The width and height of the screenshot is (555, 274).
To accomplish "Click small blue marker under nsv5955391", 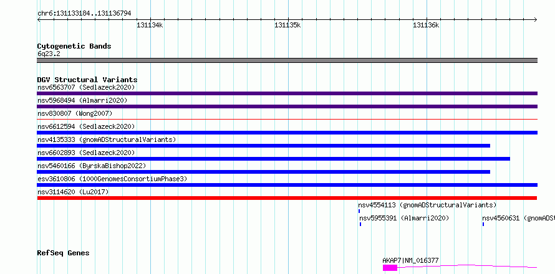I will click(360, 224).
